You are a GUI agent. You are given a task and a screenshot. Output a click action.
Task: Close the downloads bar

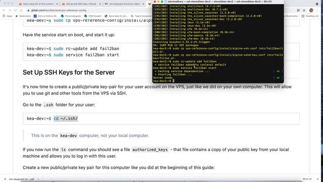pos(317,179)
